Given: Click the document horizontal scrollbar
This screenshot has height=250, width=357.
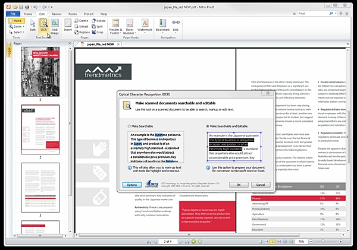Looking at the screenshot, I should click(x=189, y=235).
